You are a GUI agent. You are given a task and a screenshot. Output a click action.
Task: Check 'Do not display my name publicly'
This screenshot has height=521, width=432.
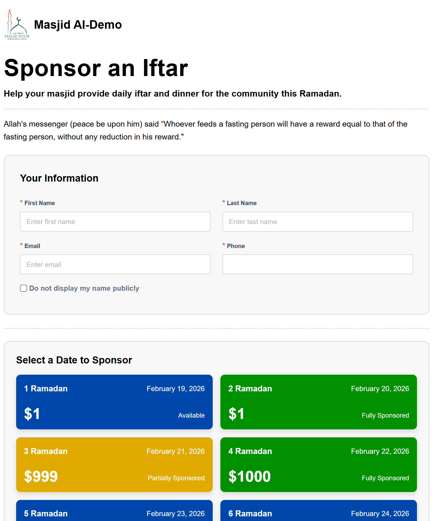pyautogui.click(x=24, y=288)
